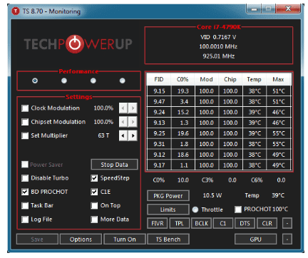
Task: Click the 925.01 MHz frequency reading
Action: click(219, 56)
